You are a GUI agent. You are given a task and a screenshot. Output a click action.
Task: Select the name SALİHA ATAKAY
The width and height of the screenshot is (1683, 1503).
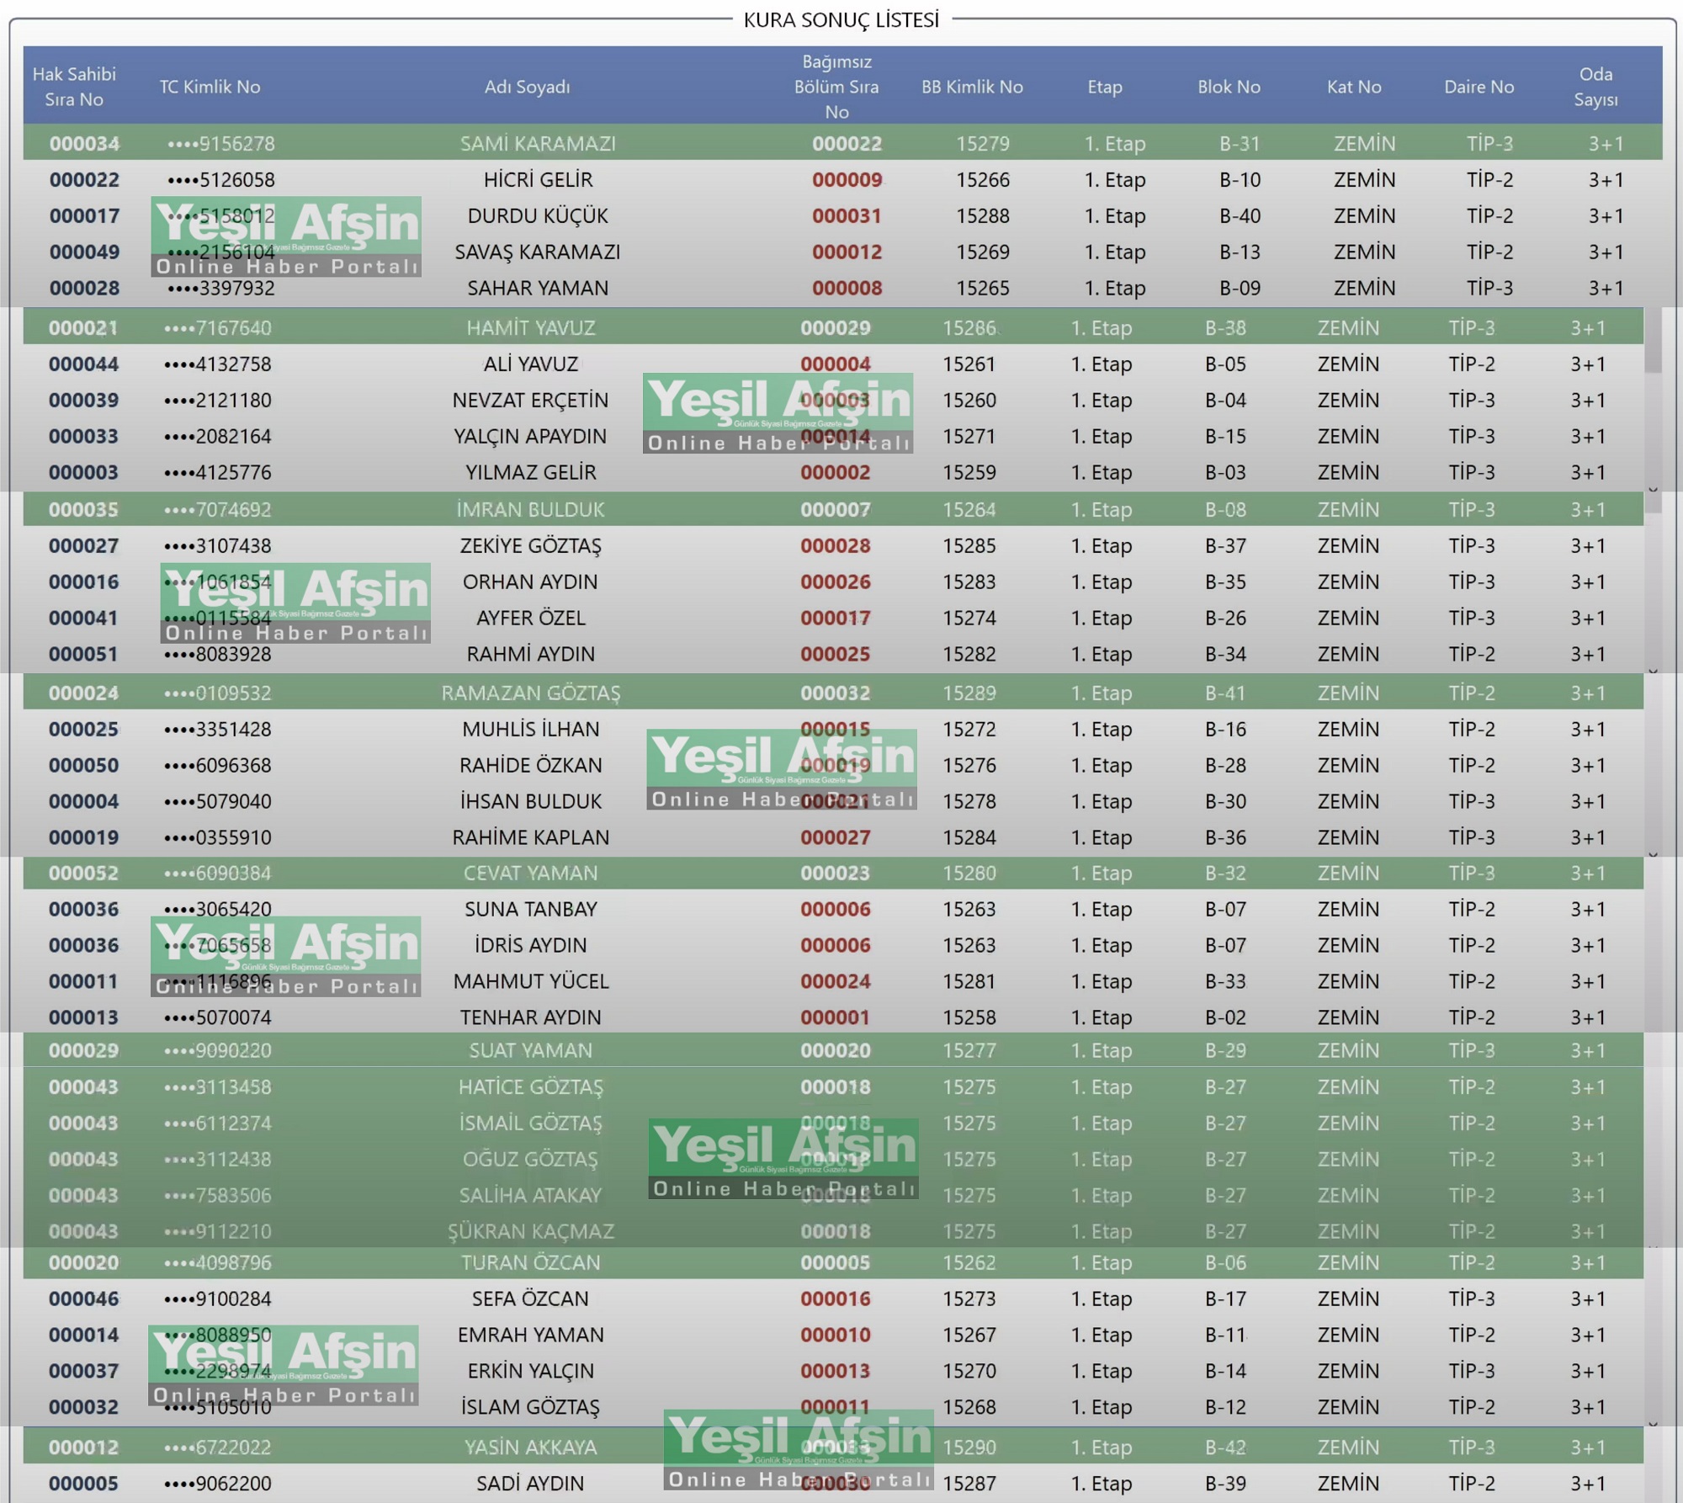(x=530, y=1195)
